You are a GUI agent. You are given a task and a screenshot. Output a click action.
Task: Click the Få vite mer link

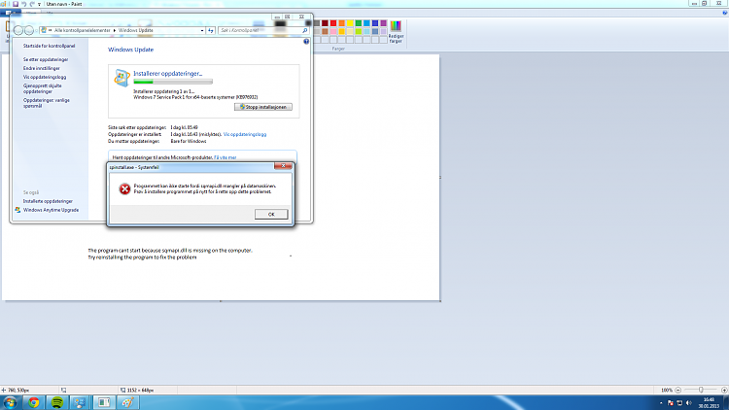coord(226,157)
